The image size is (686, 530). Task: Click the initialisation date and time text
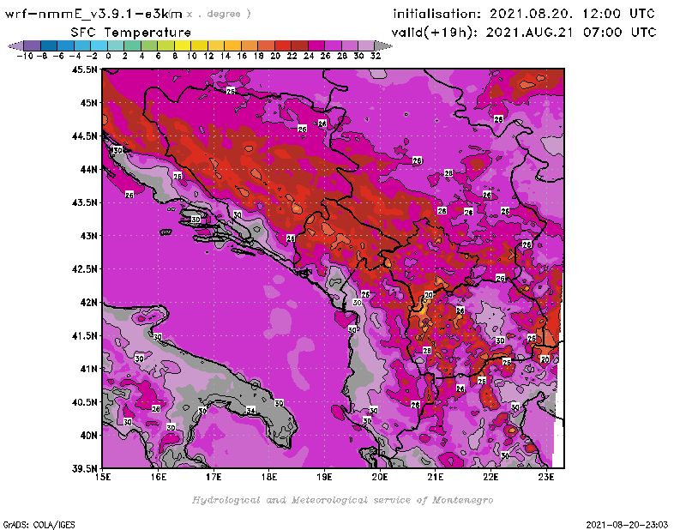coord(523,15)
